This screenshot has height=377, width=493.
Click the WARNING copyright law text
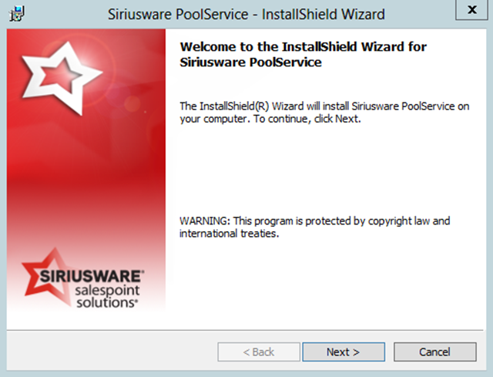[314, 221]
